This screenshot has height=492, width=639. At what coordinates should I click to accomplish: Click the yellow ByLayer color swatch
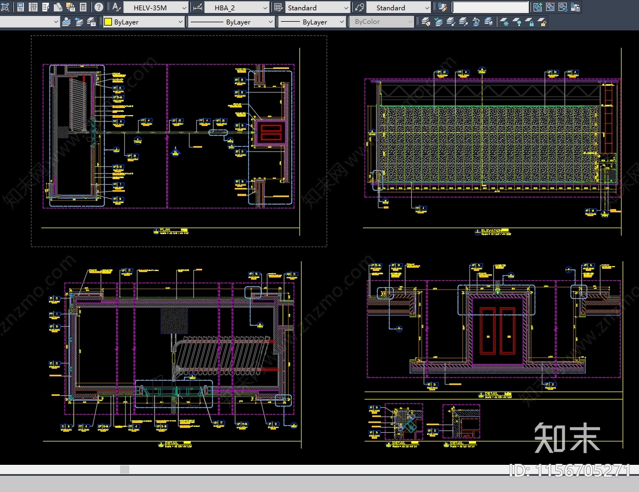click(x=108, y=22)
